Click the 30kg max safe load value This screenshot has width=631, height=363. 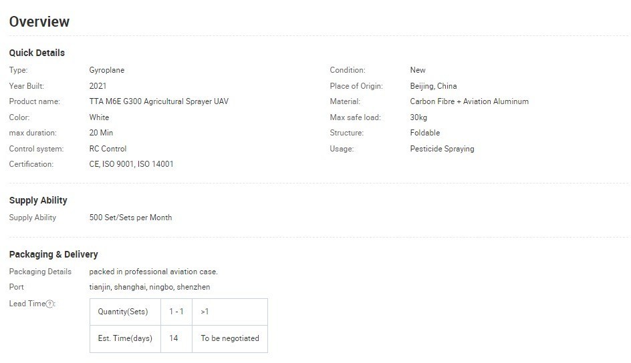click(x=419, y=117)
